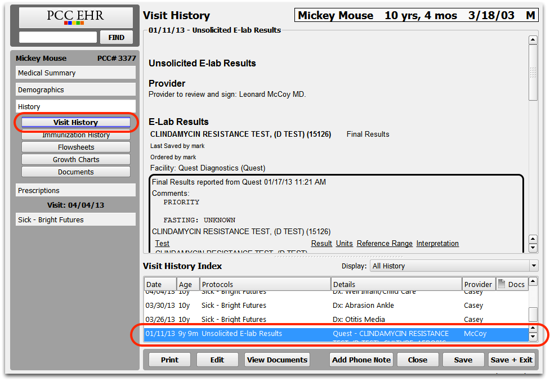Open the Medical Summary section
Screen dimensions: 550x381
(75, 73)
